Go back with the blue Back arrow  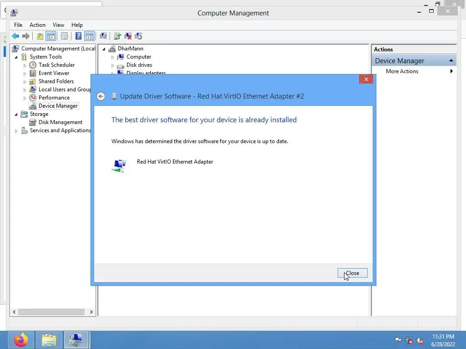15,36
